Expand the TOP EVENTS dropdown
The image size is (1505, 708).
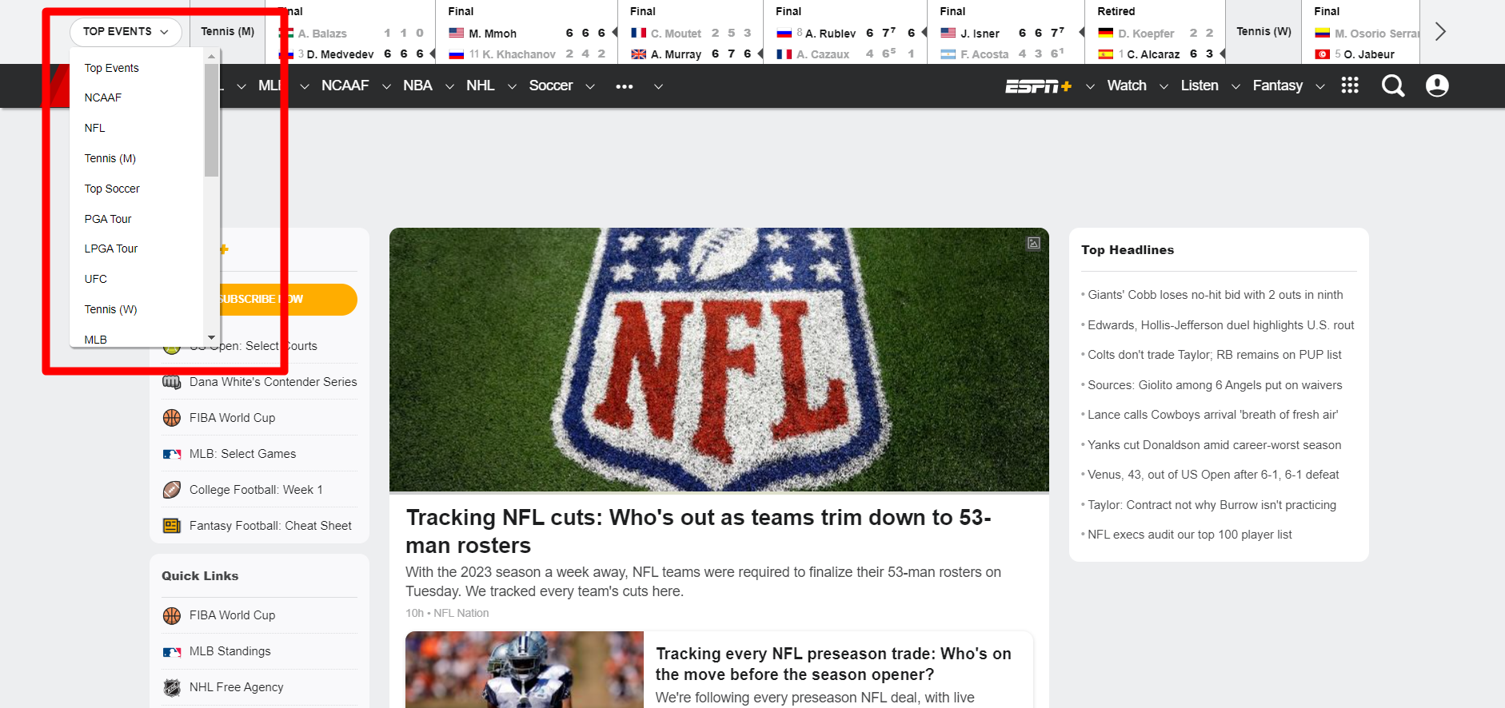click(x=126, y=32)
